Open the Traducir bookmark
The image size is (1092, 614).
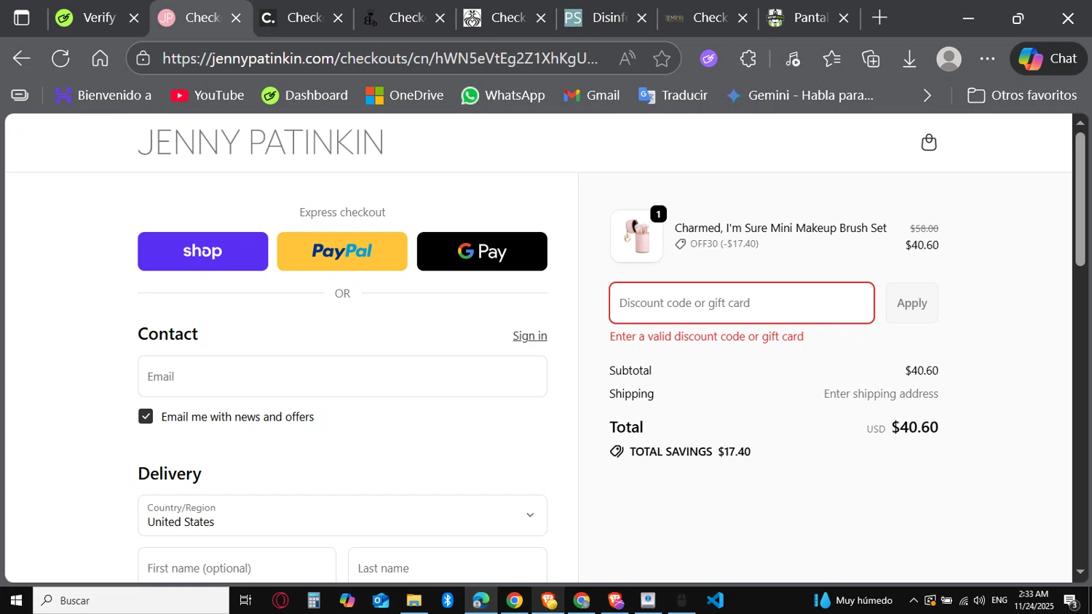(x=673, y=95)
